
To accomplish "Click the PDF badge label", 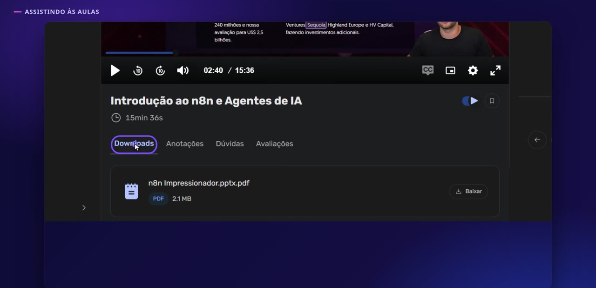I will pos(158,199).
